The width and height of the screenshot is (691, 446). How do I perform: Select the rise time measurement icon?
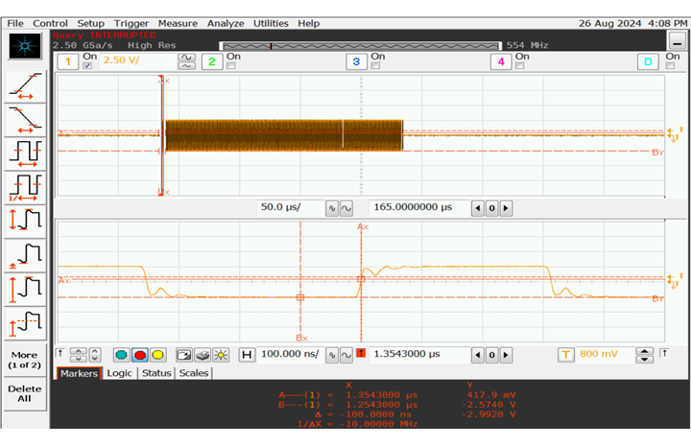26,86
